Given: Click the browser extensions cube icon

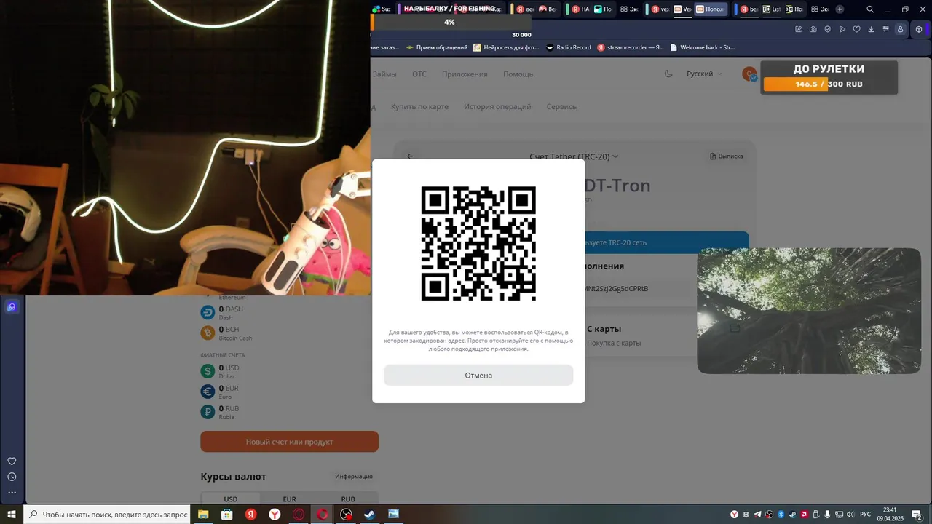Looking at the screenshot, I should tap(919, 29).
